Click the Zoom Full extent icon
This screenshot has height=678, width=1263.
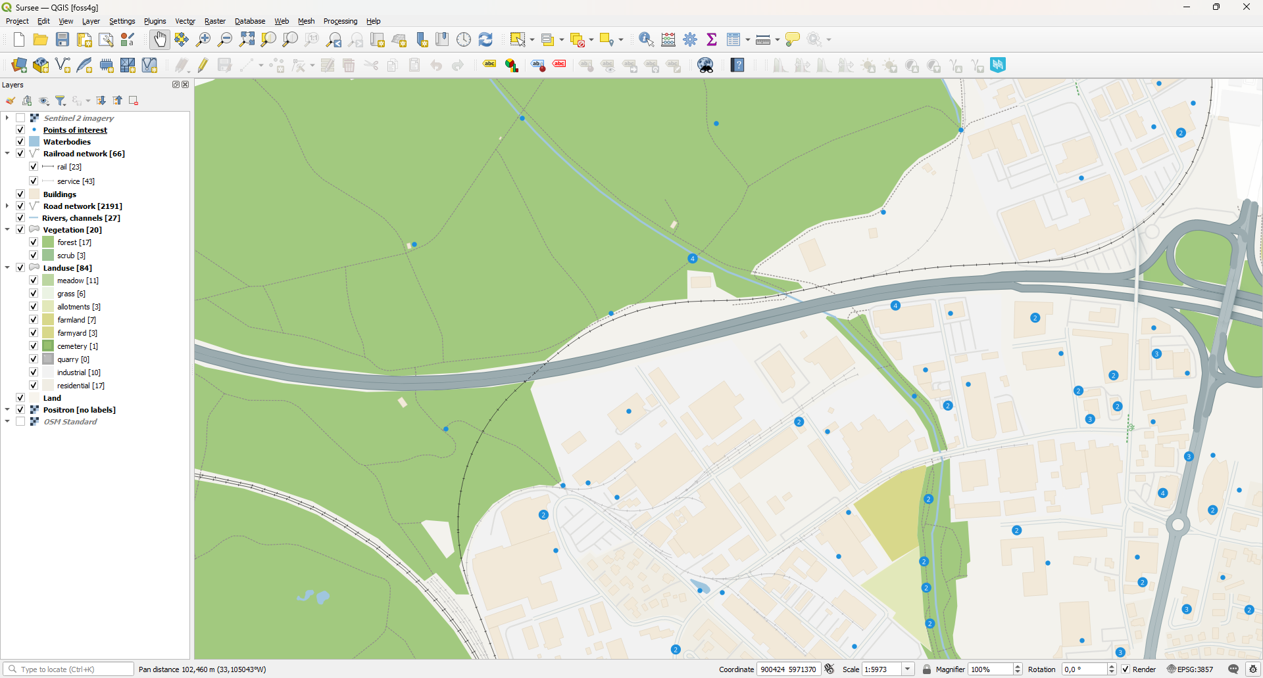point(247,39)
